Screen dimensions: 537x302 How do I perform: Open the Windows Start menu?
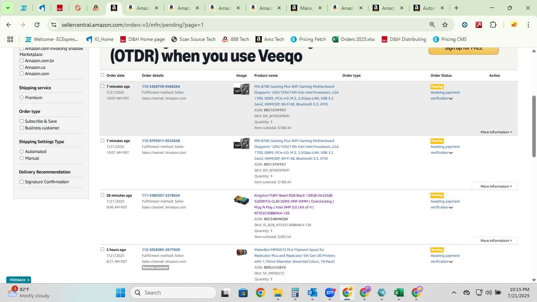tap(120, 293)
